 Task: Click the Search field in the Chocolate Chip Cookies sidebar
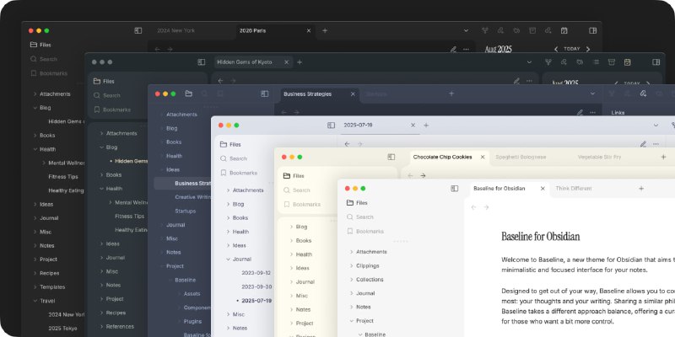(x=301, y=190)
